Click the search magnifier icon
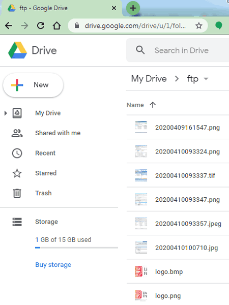The height and width of the screenshot is (305, 229). coord(140,50)
